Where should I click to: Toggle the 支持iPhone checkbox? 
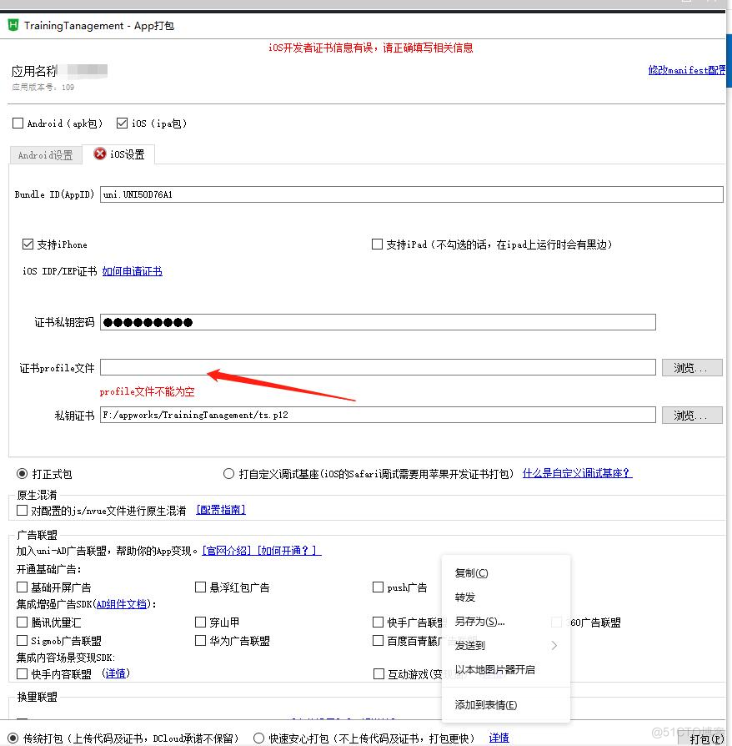tap(28, 244)
